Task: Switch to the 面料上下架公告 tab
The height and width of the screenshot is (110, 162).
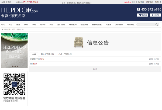Action: (x=47, y=54)
